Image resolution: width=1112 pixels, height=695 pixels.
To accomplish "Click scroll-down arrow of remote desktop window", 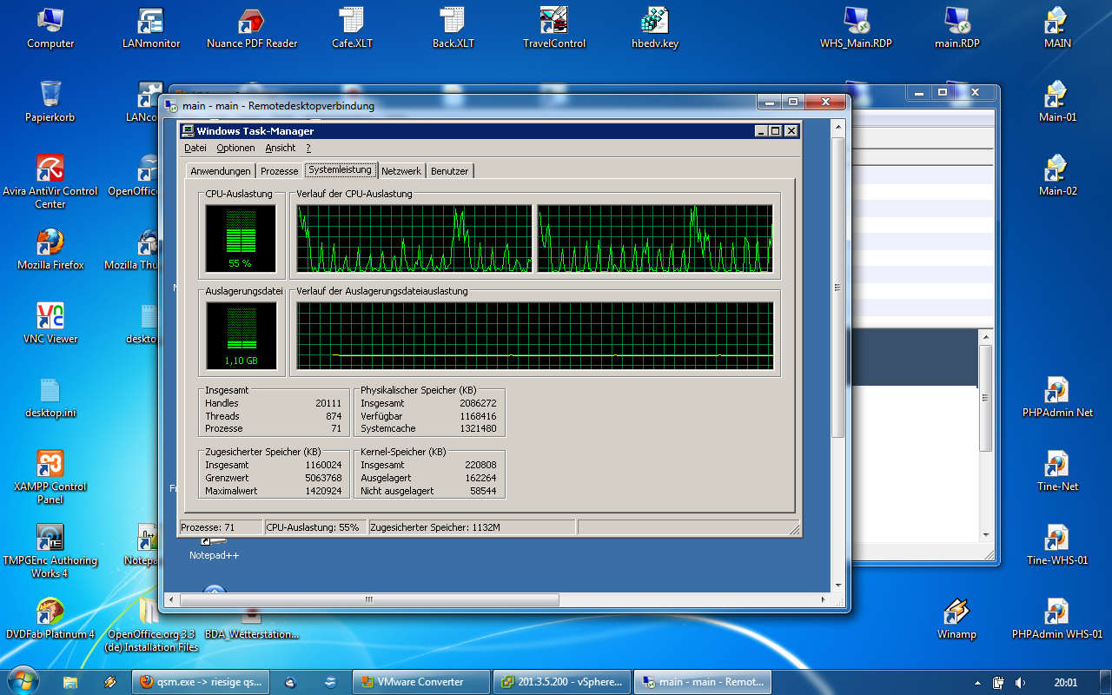I will tap(838, 586).
